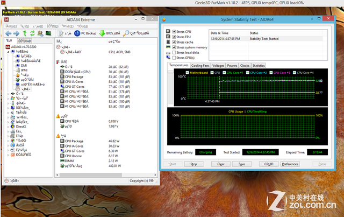This screenshot has height=217, width=344.
Task: Switch to the Cooling Fans tab
Action: tap(200, 66)
